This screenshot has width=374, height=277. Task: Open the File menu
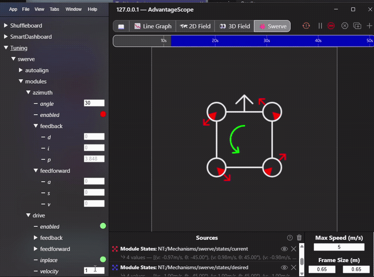(x=26, y=9)
